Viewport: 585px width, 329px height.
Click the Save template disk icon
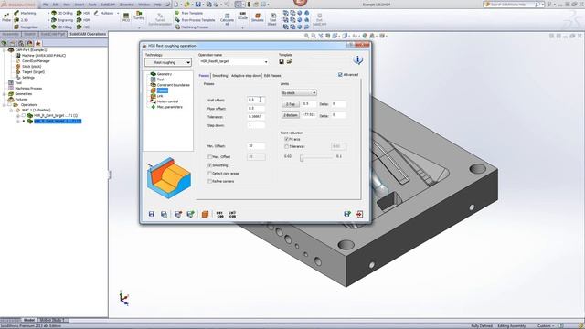click(282, 61)
